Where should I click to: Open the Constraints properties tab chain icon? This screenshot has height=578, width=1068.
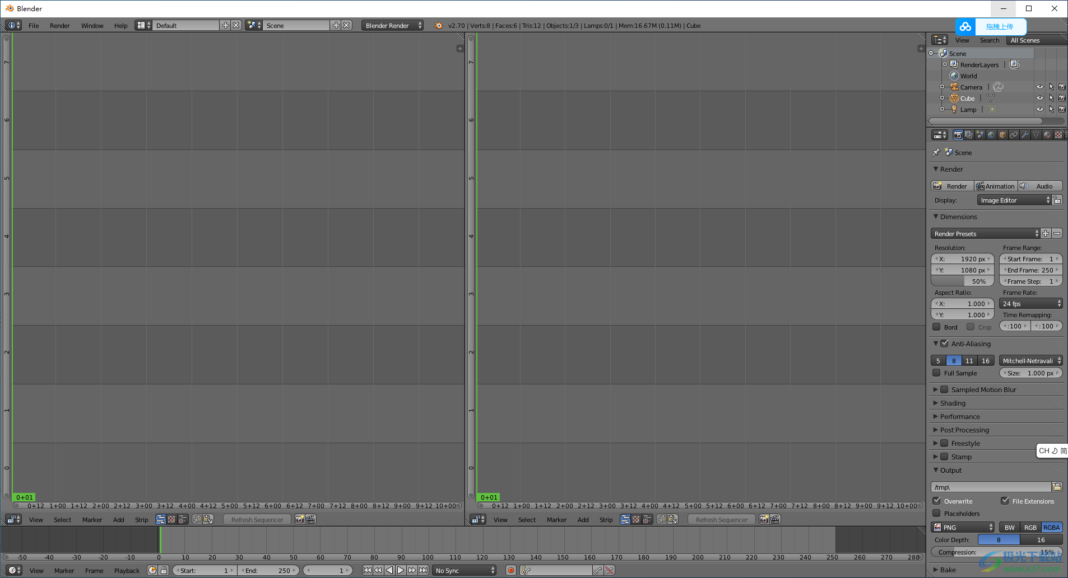pyautogui.click(x=1014, y=135)
